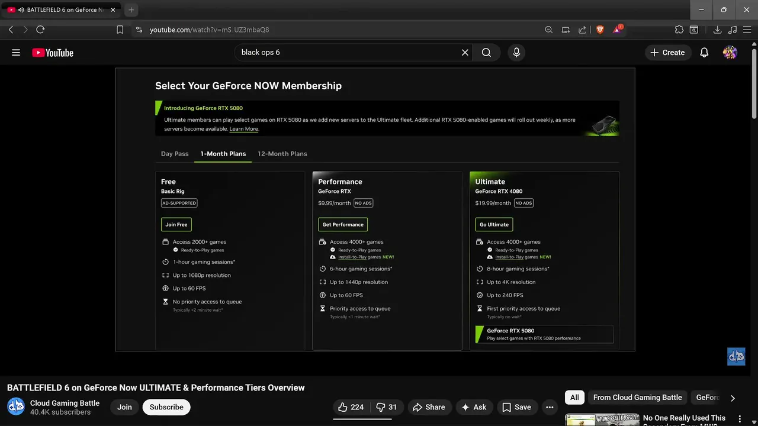Run search with the magnifier button

[x=486, y=53]
